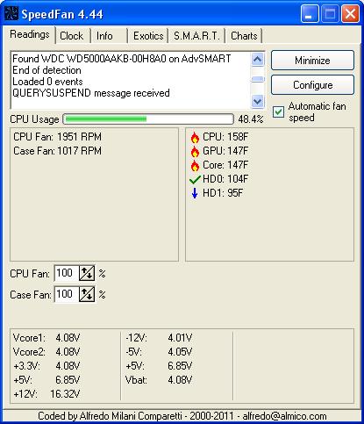
Task: Click the Minimize button in the panel
Action: tap(312, 61)
